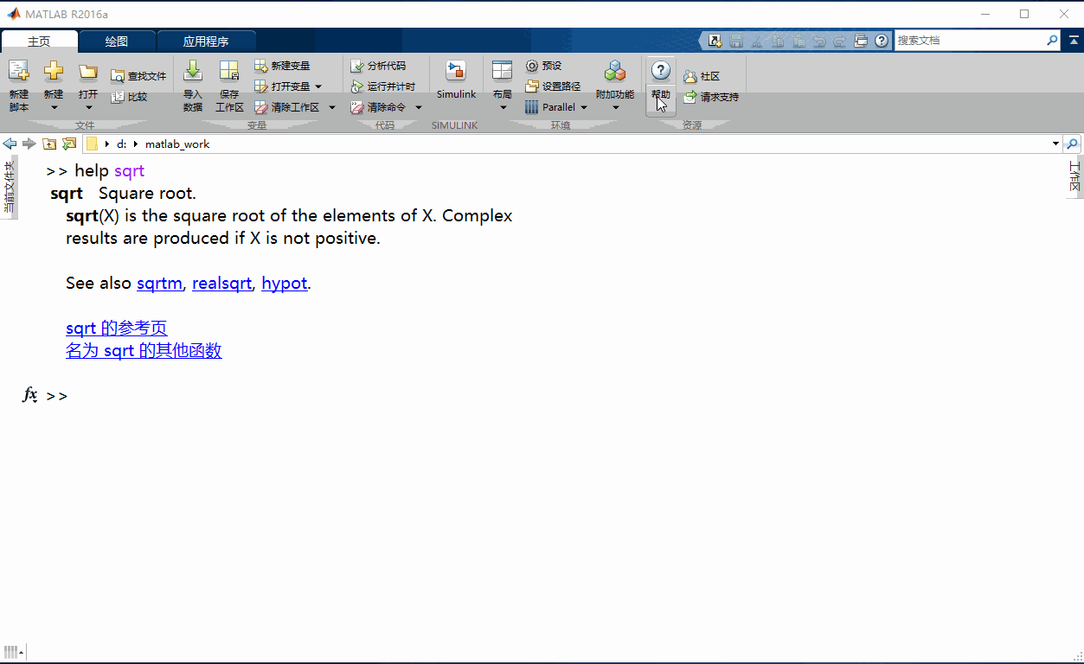
Task: Click the browse for folder icon
Action: [x=69, y=144]
